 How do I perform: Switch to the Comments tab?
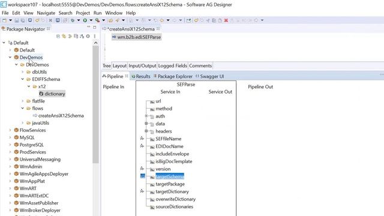pos(200,65)
